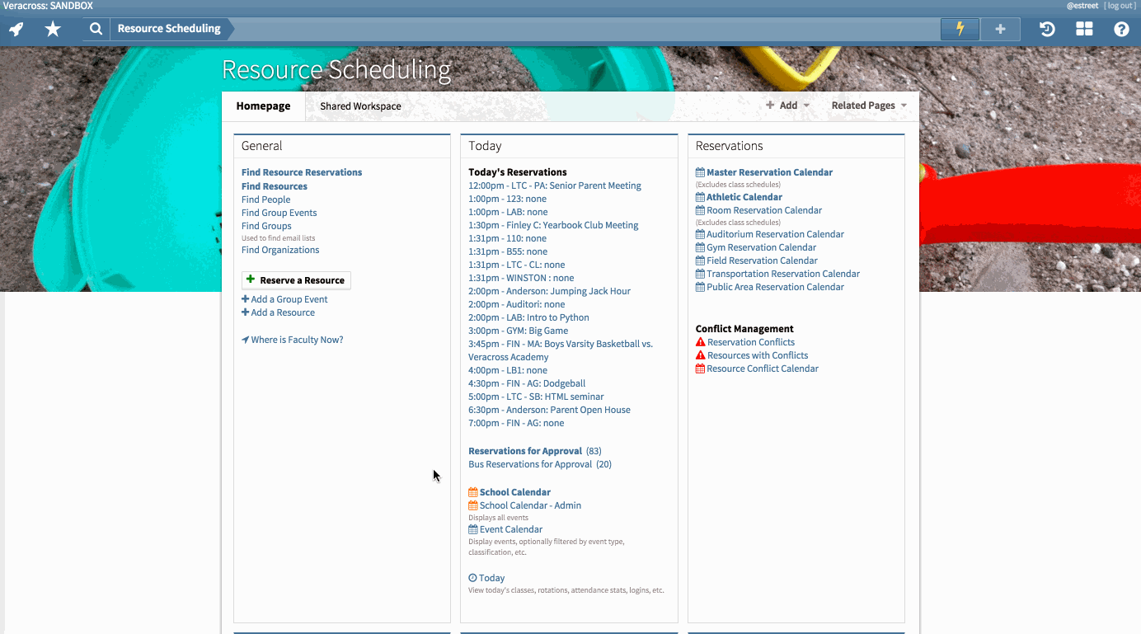This screenshot has height=634, width=1141.
Task: Open page history via the clock icon
Action: click(1046, 28)
